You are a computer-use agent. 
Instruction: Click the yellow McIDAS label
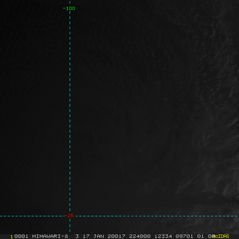221,236
